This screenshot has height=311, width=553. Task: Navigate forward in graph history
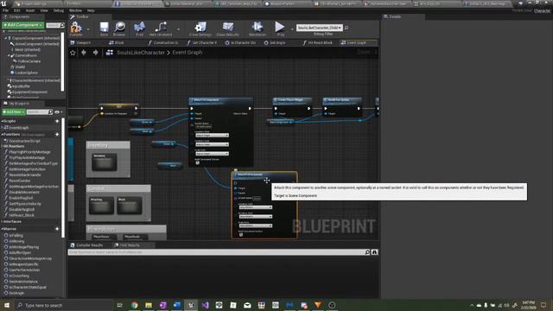(x=95, y=53)
